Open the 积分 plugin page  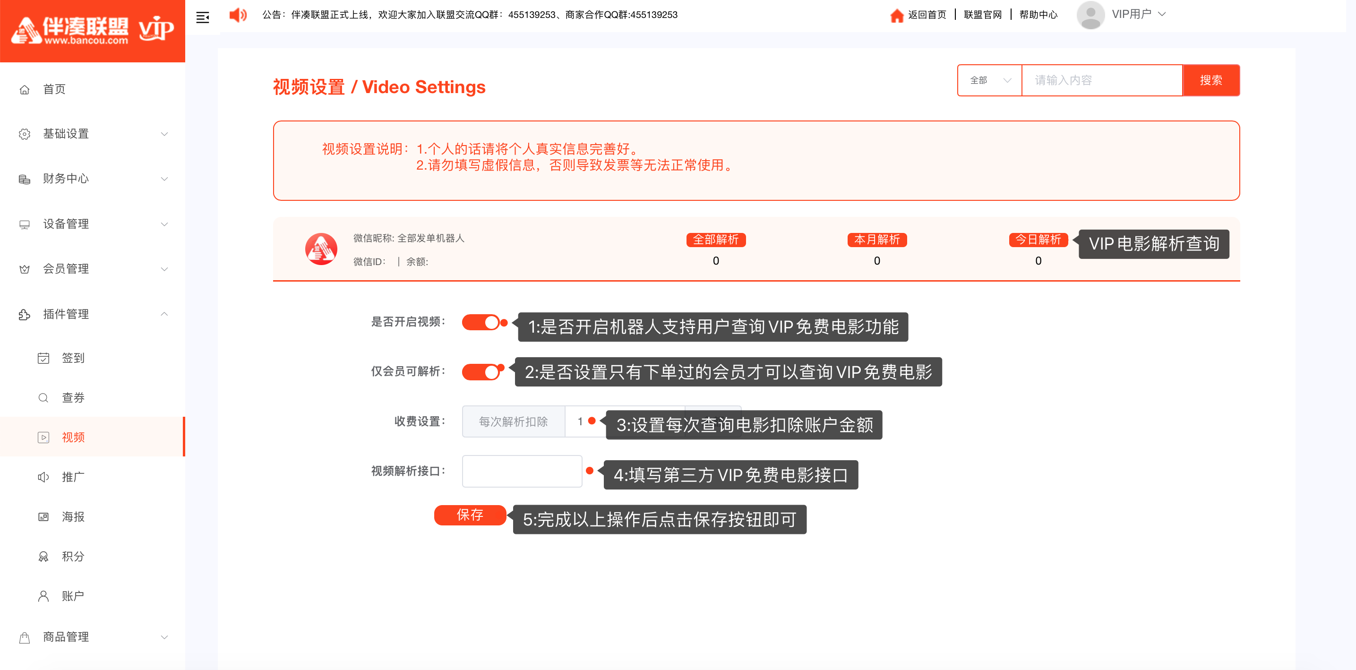click(93, 557)
